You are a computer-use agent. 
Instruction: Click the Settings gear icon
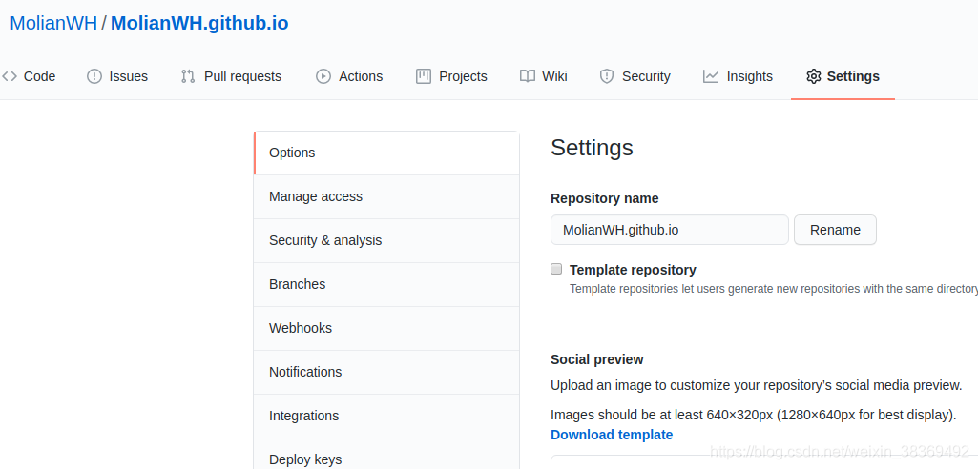coord(813,76)
